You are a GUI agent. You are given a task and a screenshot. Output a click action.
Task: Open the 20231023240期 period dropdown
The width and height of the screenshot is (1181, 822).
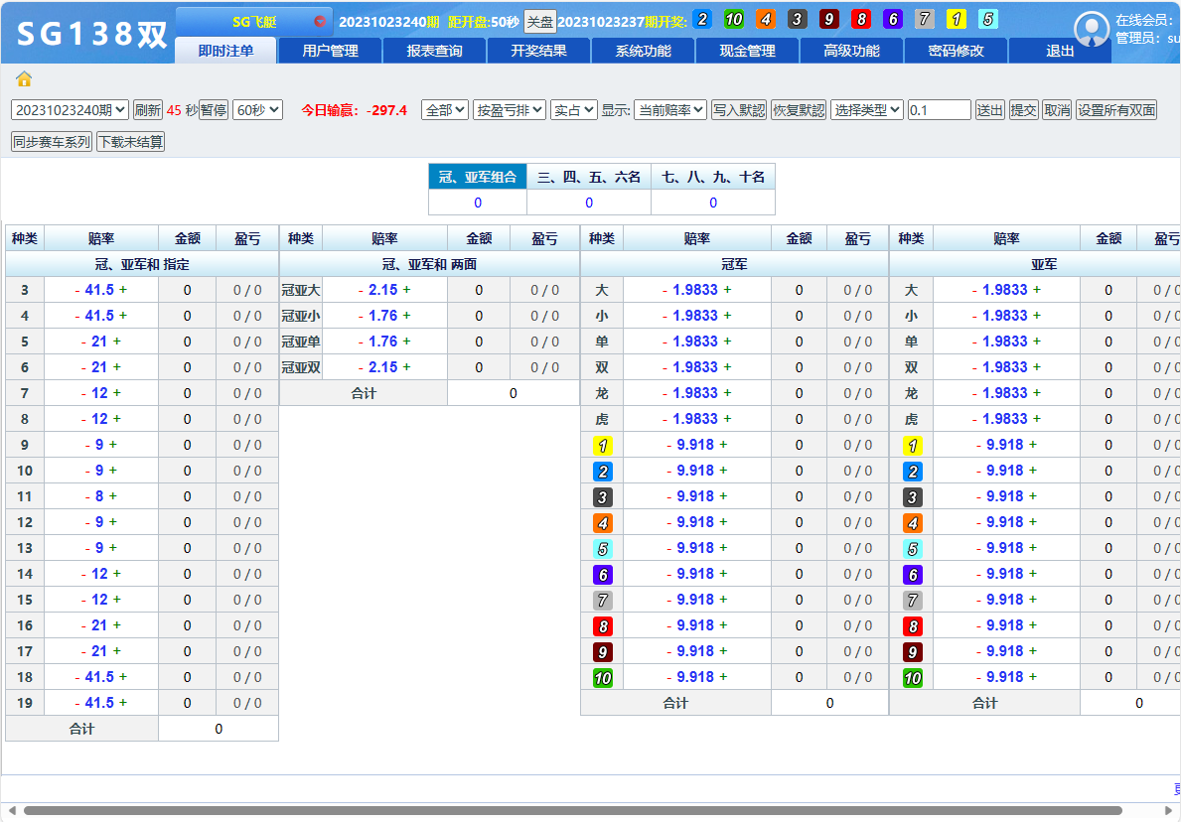(71, 110)
